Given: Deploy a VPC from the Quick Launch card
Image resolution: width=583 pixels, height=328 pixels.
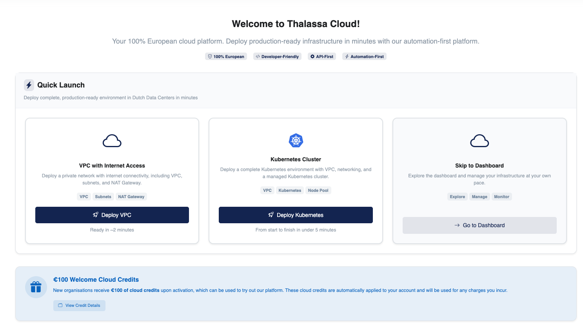Looking at the screenshot, I should tap(112, 215).
